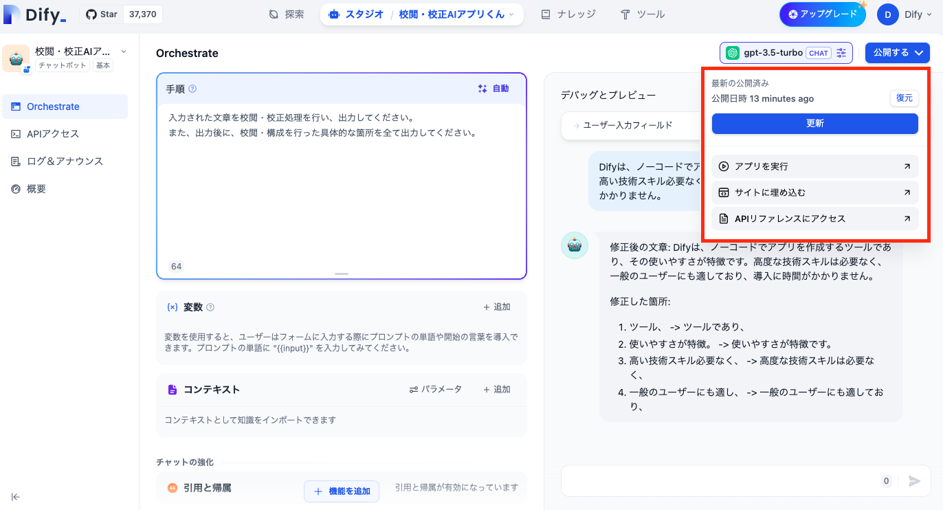The width and height of the screenshot is (943, 510).
Task: Click the 手順 help question icon
Action: (x=192, y=89)
